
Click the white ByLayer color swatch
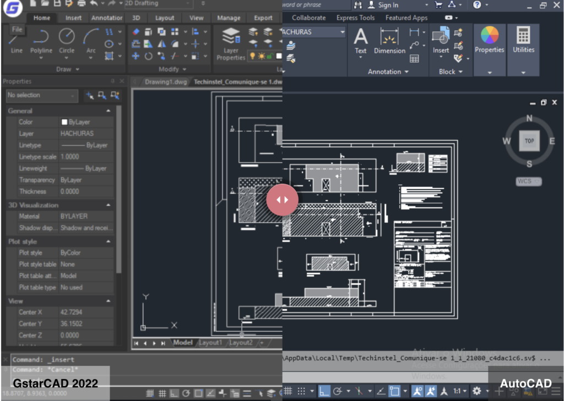[x=64, y=122]
